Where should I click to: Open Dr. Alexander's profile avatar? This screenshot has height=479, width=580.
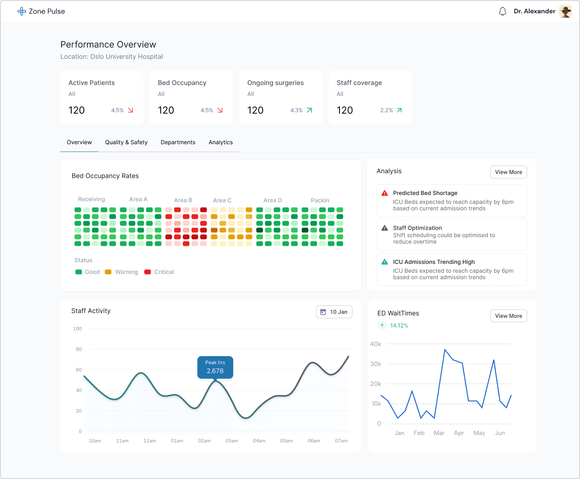coord(565,11)
